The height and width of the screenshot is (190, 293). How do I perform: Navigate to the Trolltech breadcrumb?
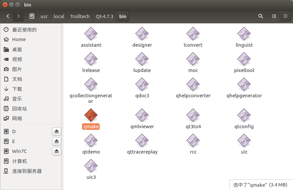coord(80,16)
